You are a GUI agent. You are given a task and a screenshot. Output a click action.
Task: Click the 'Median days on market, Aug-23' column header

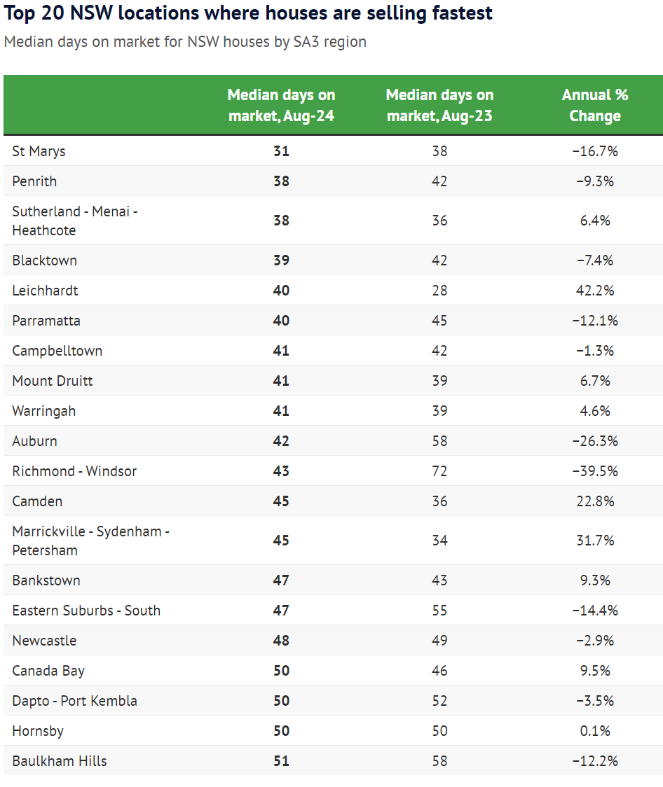[x=439, y=105]
